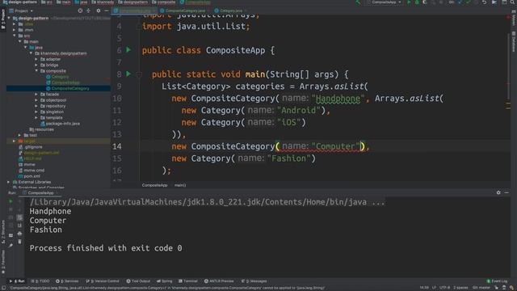Open the Structure side tab
The height and width of the screenshot is (291, 517).
click(x=3, y=232)
